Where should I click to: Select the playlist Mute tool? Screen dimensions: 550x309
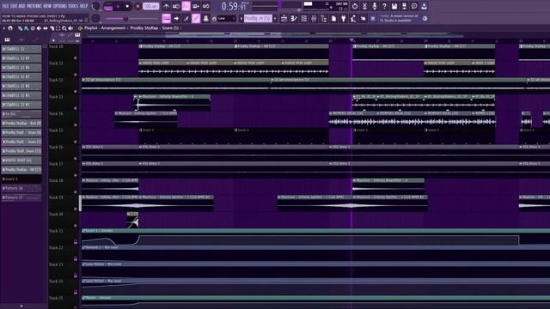(39, 28)
